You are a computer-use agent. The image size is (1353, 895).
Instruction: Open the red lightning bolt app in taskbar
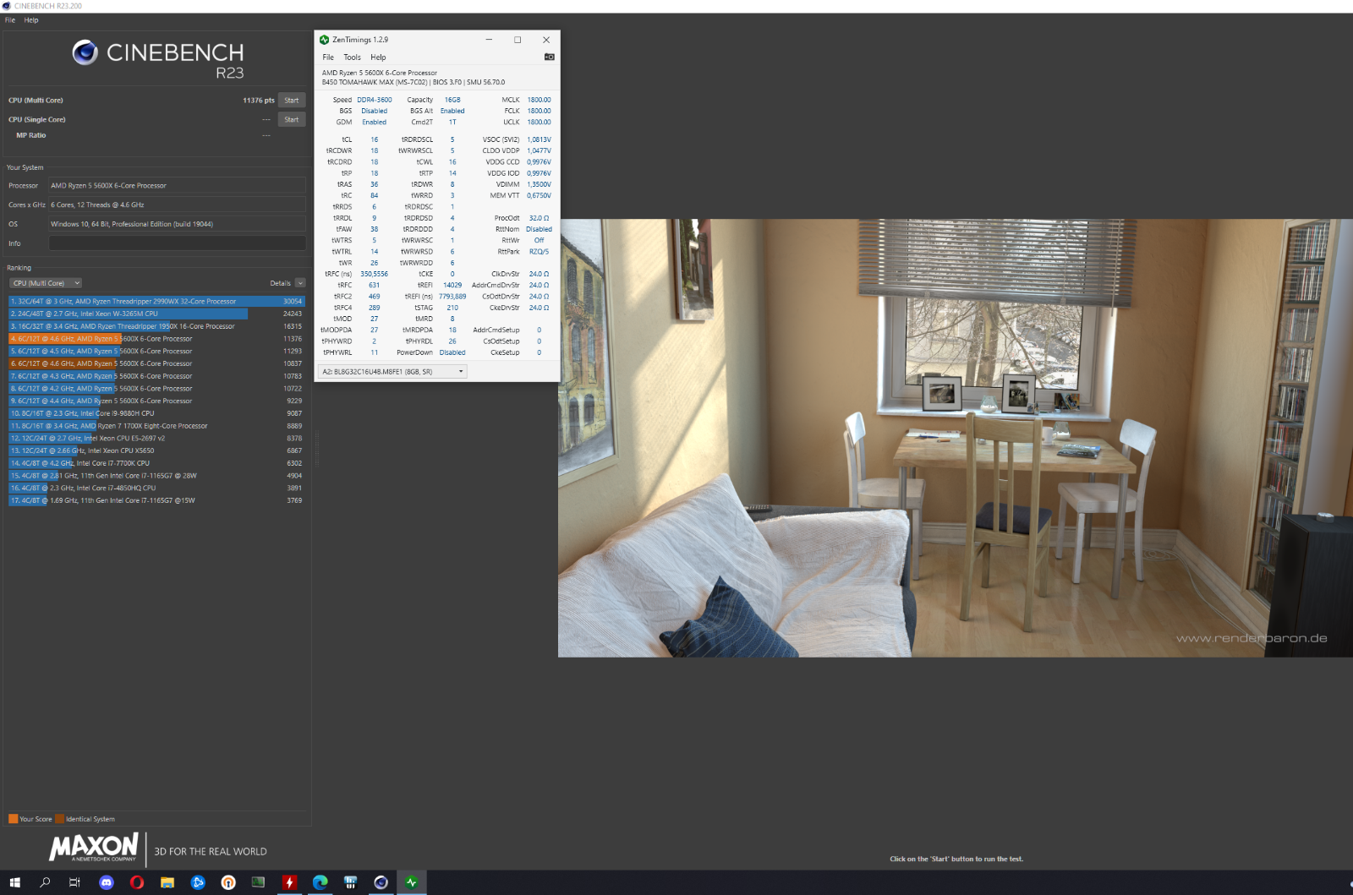(x=289, y=882)
